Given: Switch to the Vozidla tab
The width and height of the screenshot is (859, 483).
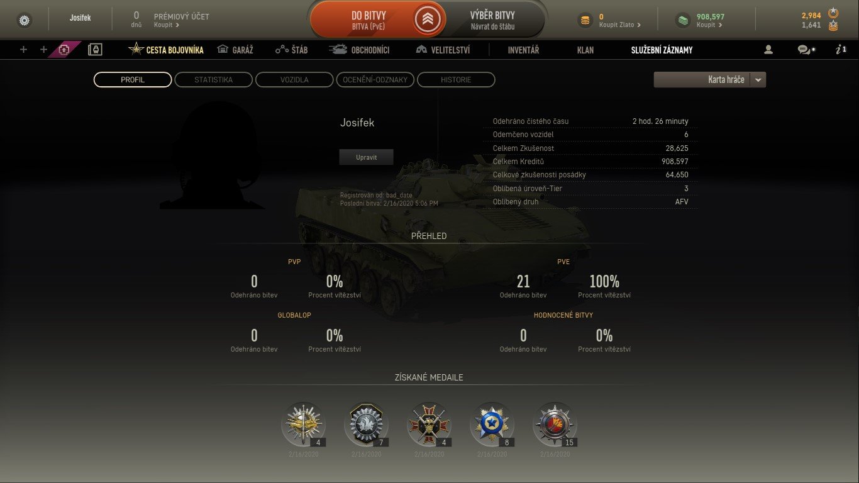Looking at the screenshot, I should coord(294,80).
